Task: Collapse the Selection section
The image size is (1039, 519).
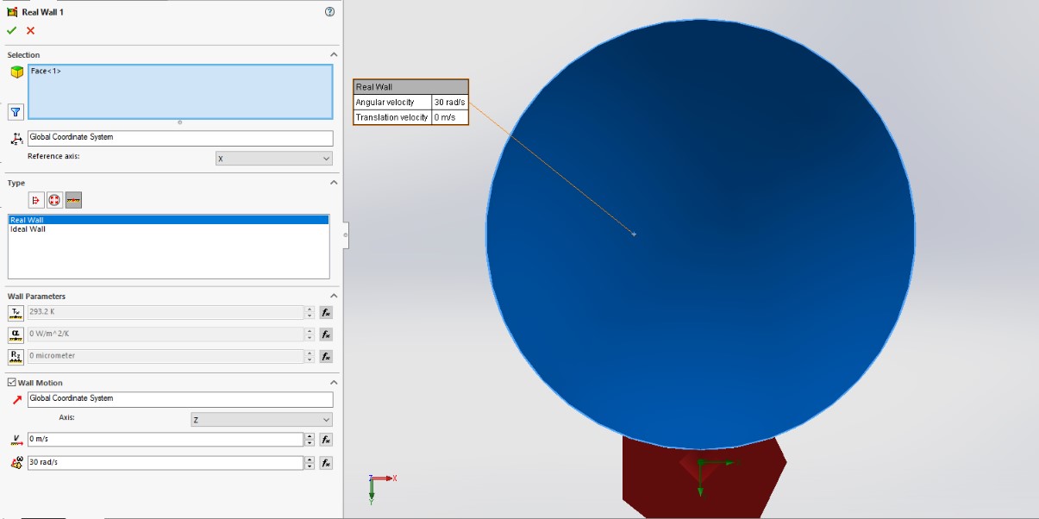Action: click(334, 53)
